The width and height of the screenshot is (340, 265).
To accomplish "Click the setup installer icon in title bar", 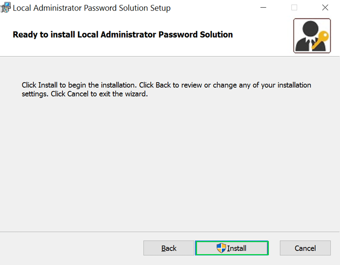I will [6, 8].
